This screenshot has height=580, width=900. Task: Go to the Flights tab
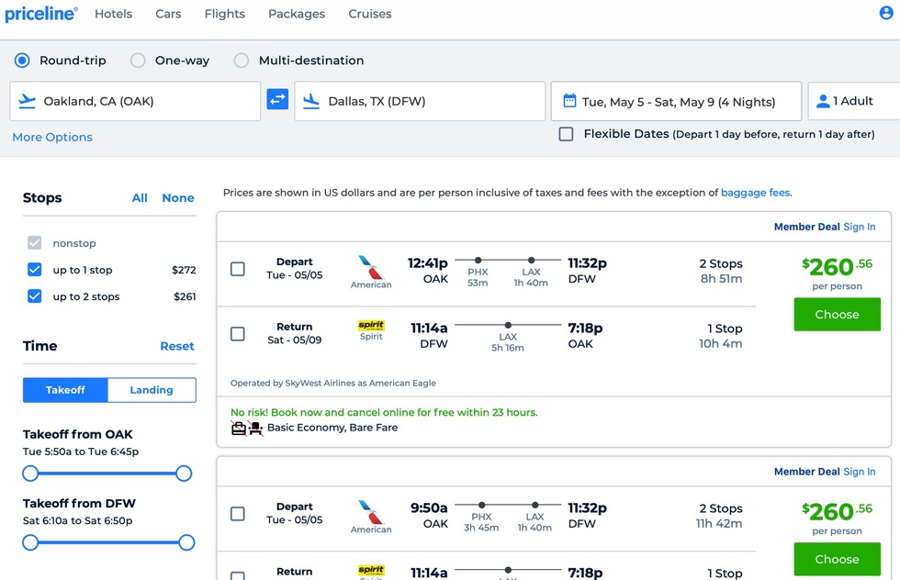224,14
